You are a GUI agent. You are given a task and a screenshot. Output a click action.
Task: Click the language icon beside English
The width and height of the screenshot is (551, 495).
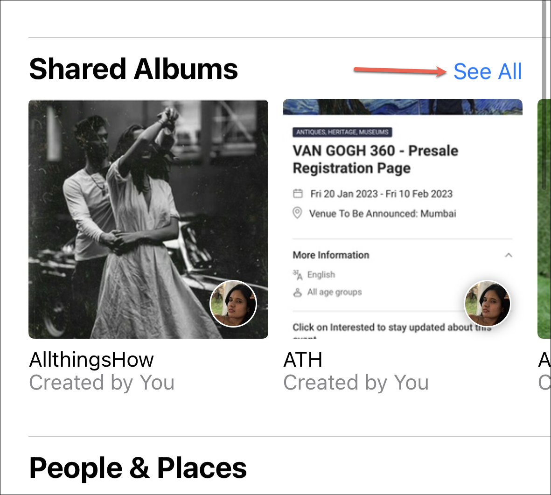pos(297,275)
